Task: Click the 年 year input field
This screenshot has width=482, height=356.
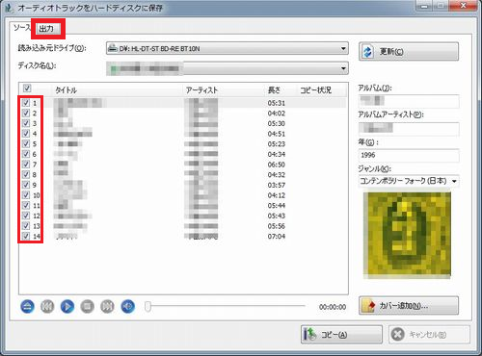Action: point(409,155)
